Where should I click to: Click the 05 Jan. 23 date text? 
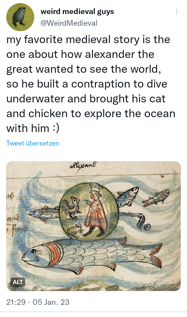[51, 302]
